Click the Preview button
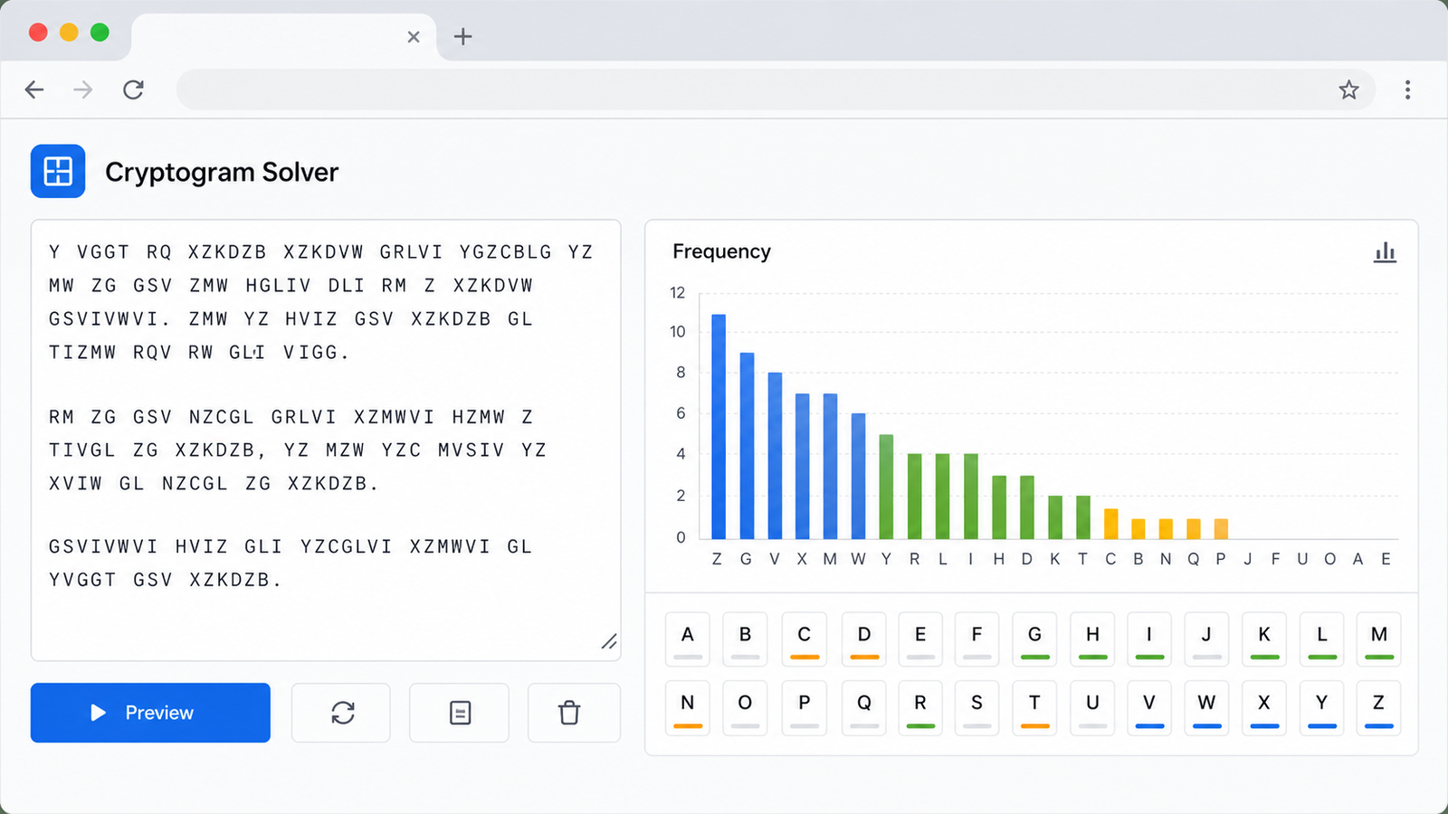 pos(150,713)
